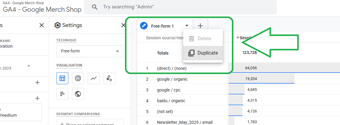Click the lower plus button in Variables panel
This screenshot has width=340, height=125.
pyautogui.click(x=38, y=98)
